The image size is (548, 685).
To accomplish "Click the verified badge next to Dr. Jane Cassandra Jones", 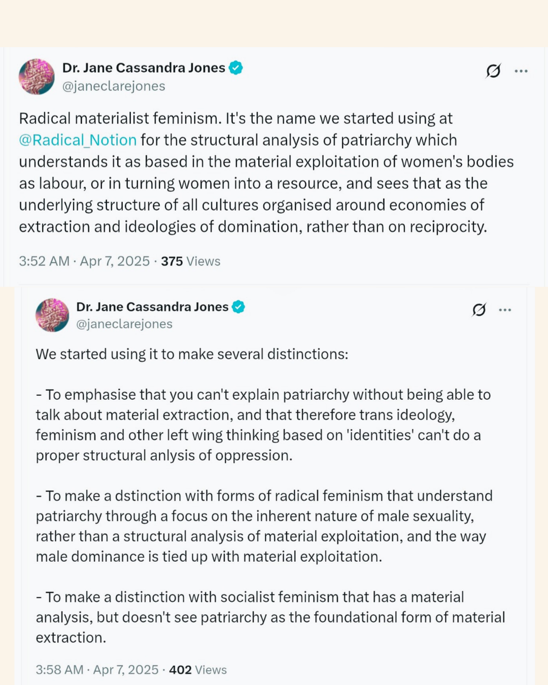I will (236, 67).
